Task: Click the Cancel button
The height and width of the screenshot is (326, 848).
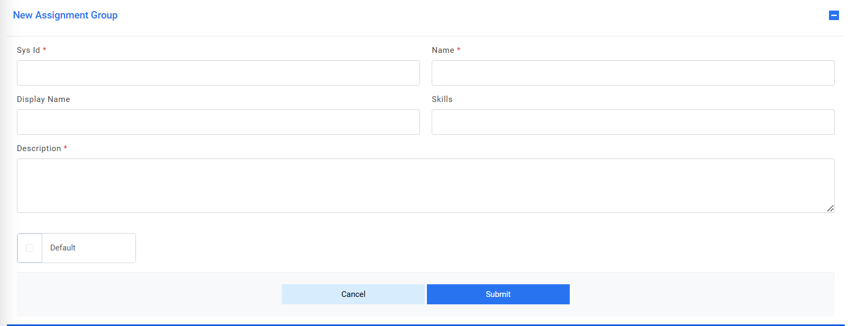Action: [x=353, y=294]
